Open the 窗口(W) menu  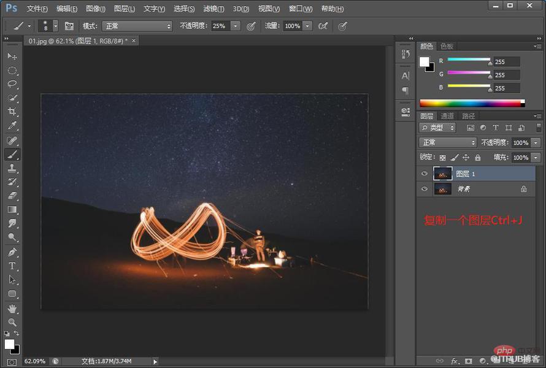301,9
